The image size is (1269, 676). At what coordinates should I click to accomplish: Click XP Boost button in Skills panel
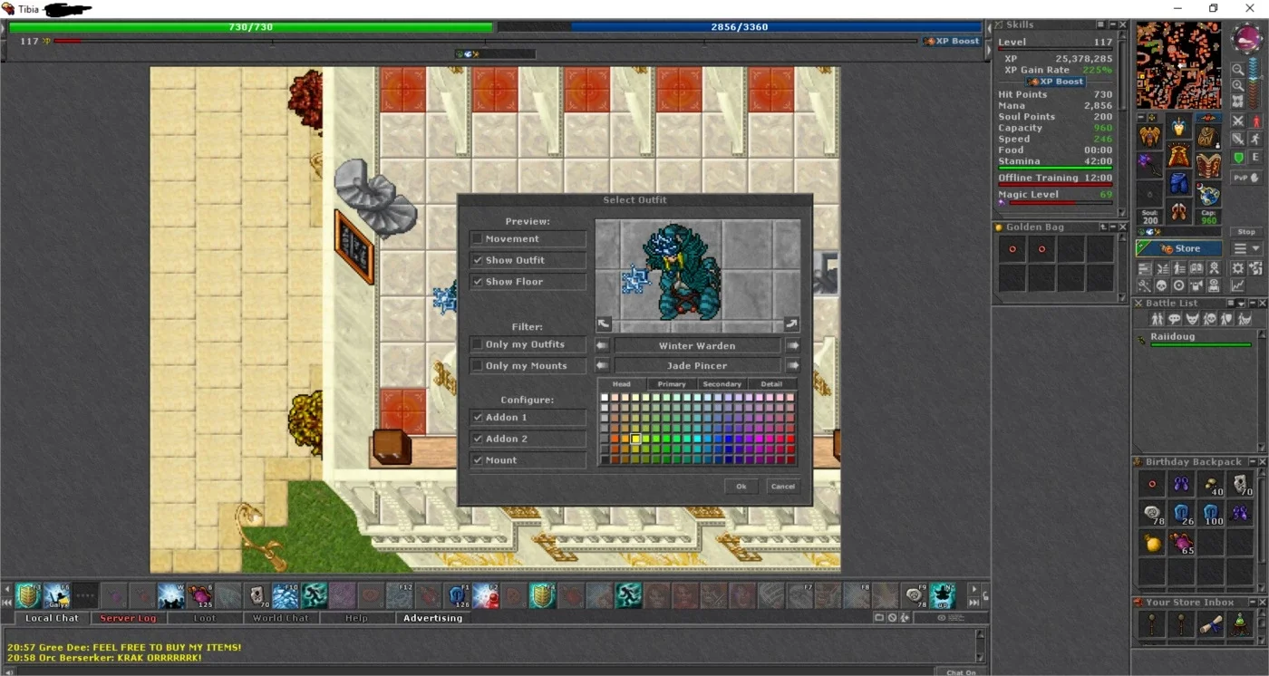coord(1055,82)
